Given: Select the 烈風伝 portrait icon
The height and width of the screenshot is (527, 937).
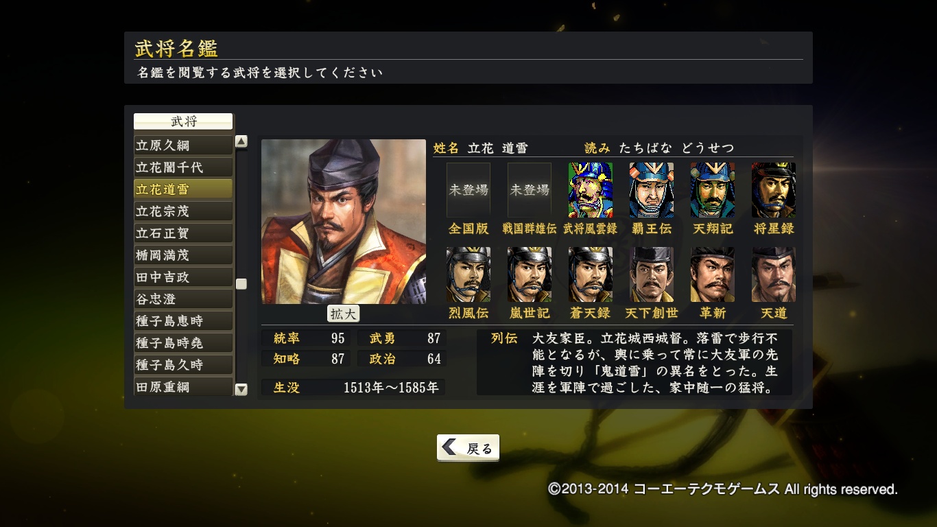Looking at the screenshot, I should pos(468,274).
